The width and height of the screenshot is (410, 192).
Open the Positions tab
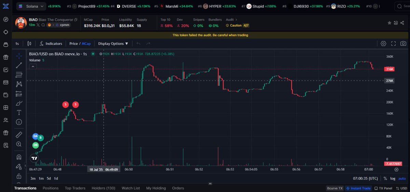(x=51, y=188)
